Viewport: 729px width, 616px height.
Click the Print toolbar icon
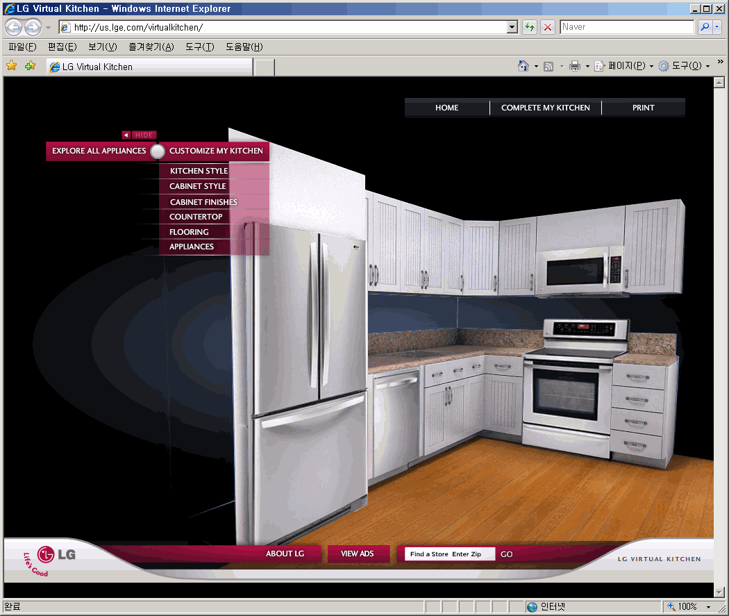[x=575, y=66]
